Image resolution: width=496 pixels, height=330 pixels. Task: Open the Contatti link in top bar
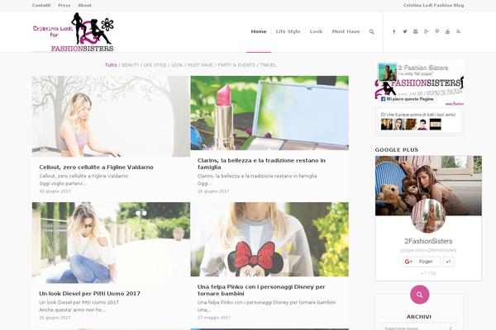41,6
